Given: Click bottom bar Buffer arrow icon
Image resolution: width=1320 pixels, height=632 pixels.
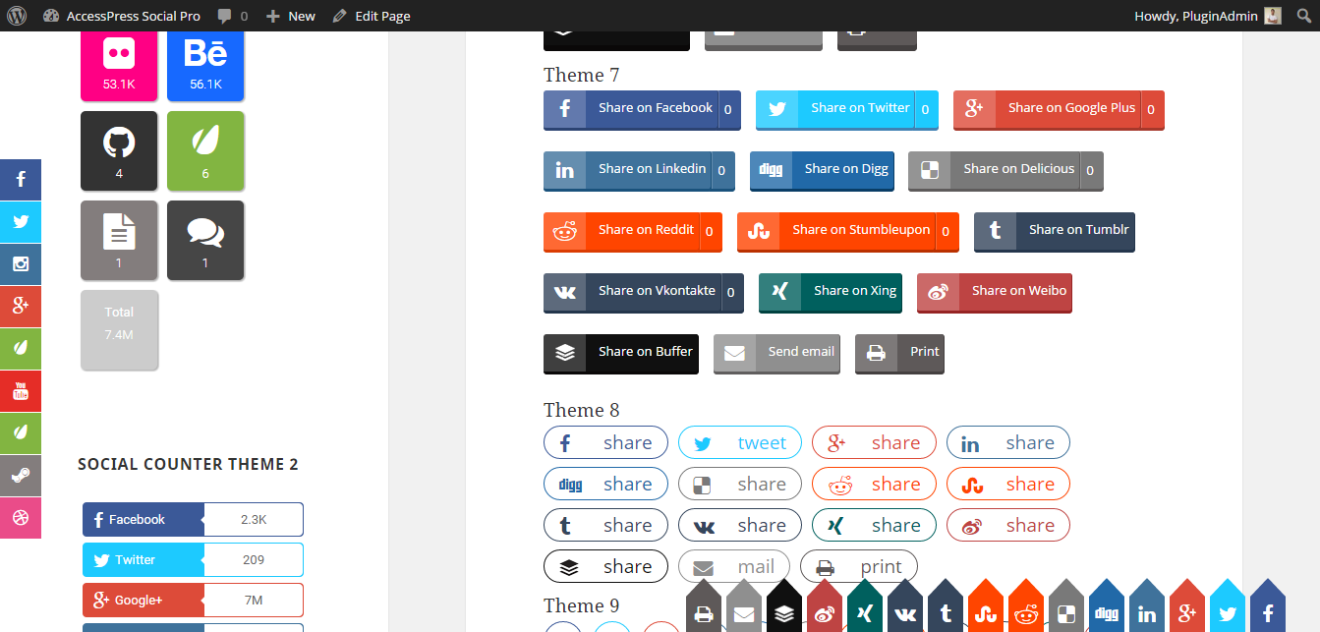Looking at the screenshot, I should [784, 607].
